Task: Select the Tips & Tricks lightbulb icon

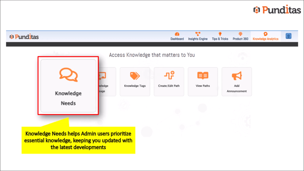Action: (220, 34)
